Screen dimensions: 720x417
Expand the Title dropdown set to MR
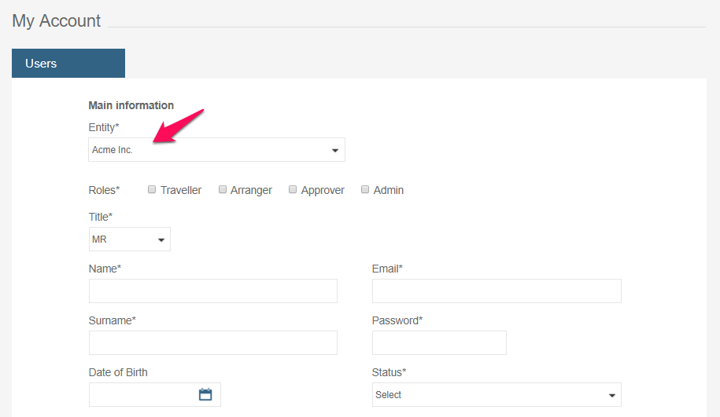point(129,240)
